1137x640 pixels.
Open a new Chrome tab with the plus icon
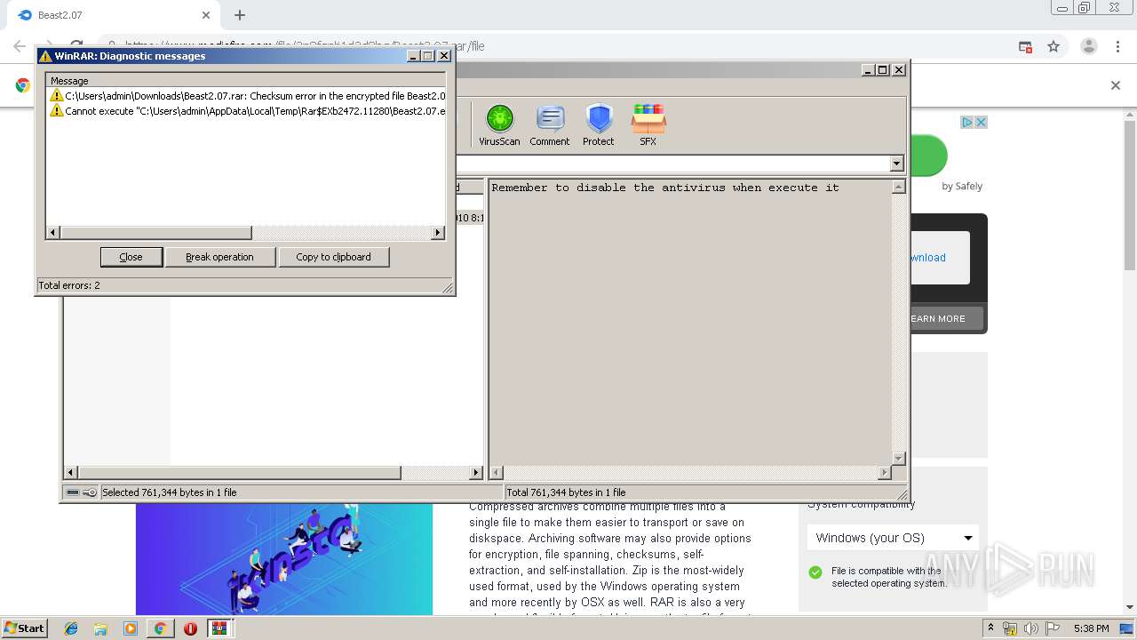point(240,15)
